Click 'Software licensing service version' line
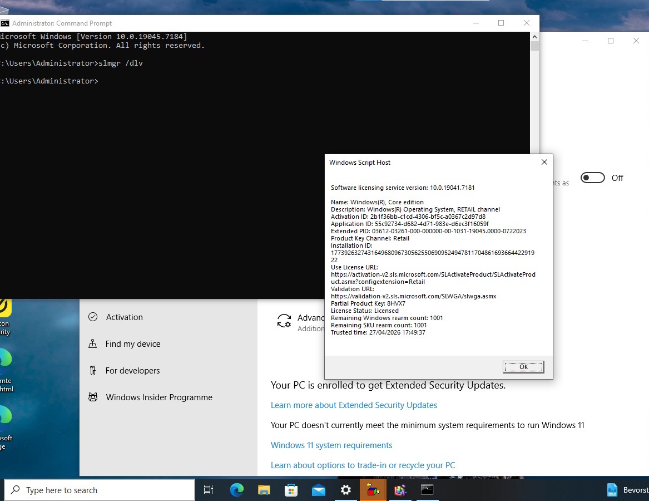Screen dimensions: 649x501 coord(403,188)
